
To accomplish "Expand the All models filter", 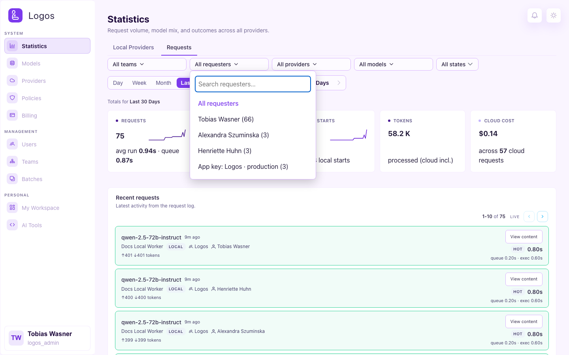I will click(394, 64).
